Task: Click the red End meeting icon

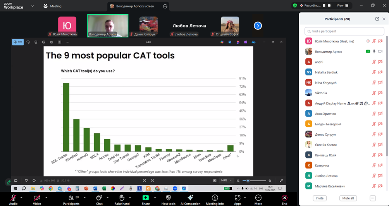Action: coord(284,197)
